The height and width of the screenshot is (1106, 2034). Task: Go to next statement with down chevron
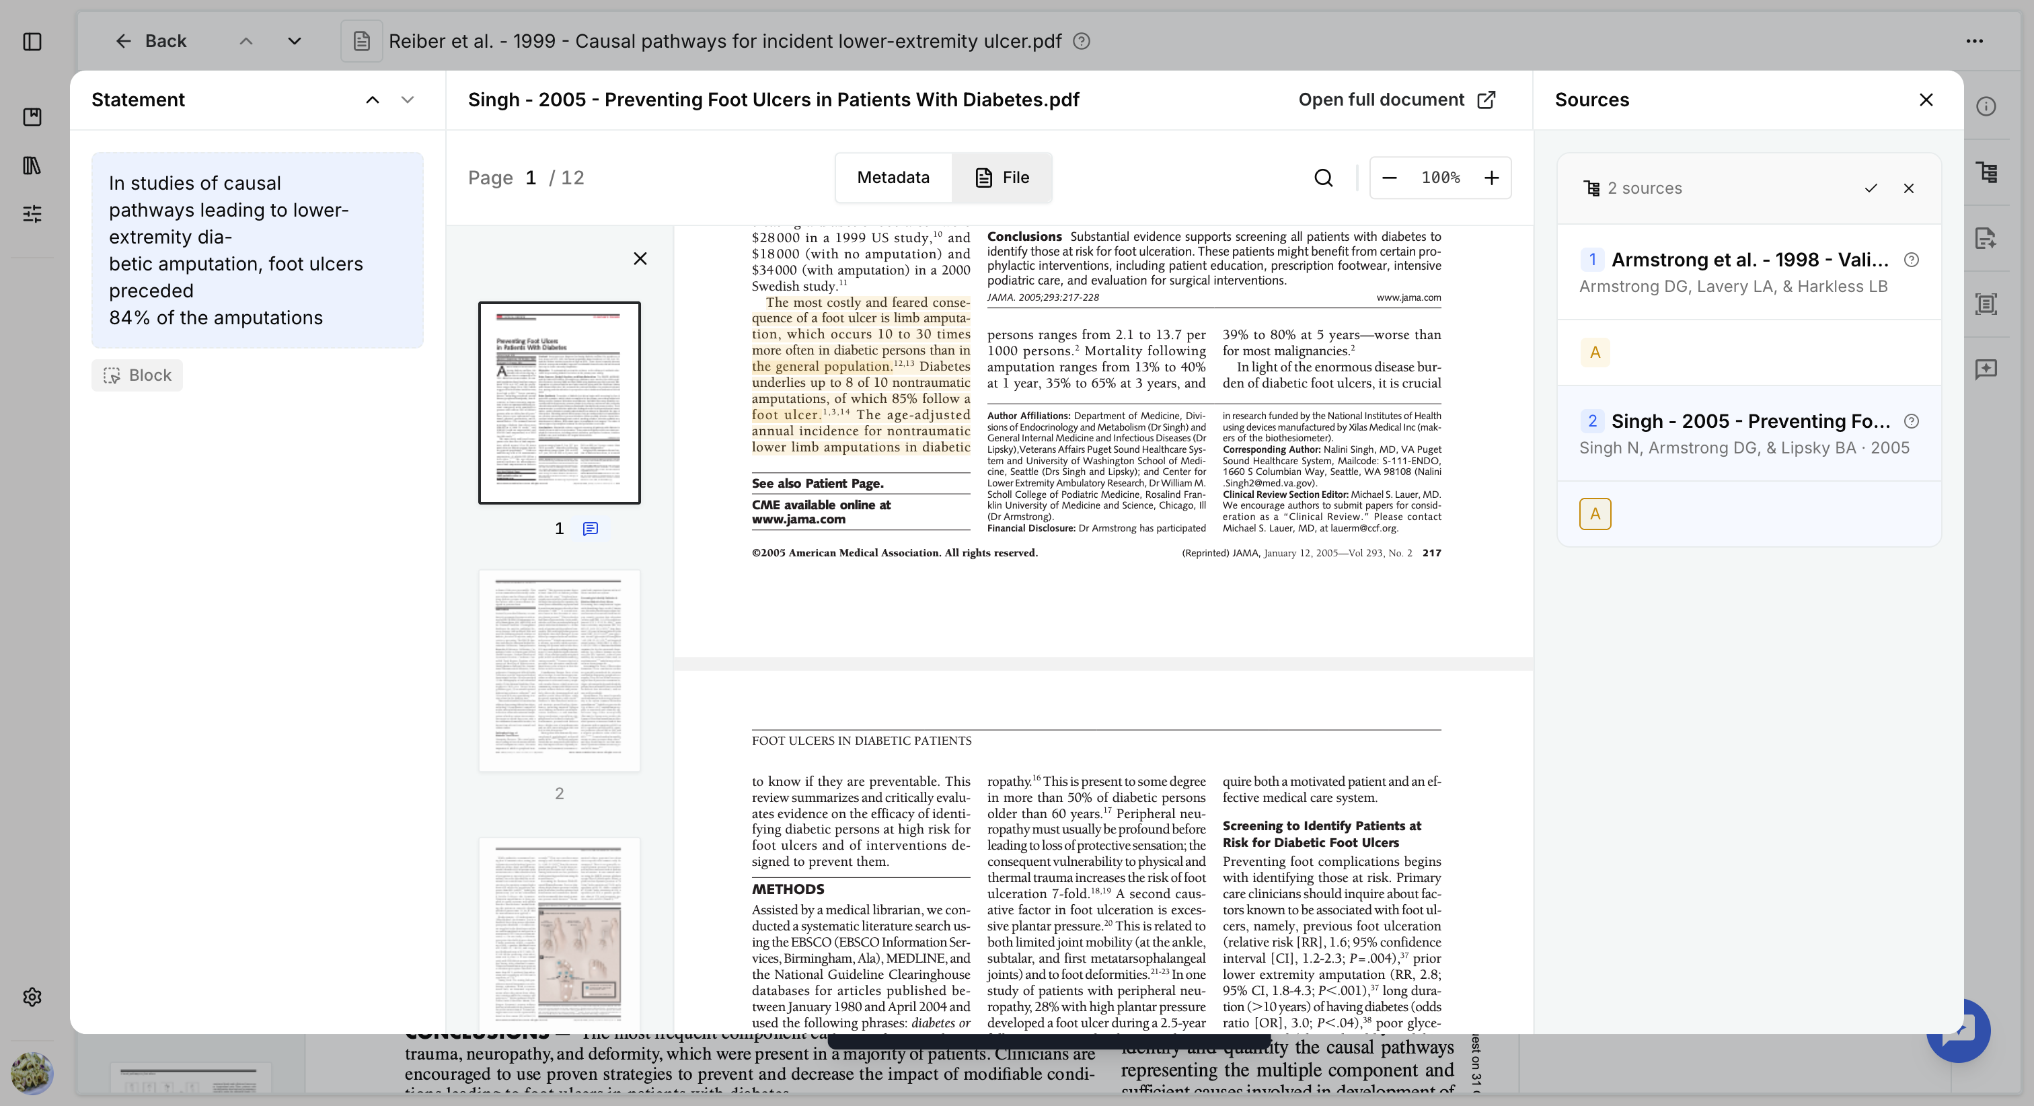tap(408, 100)
